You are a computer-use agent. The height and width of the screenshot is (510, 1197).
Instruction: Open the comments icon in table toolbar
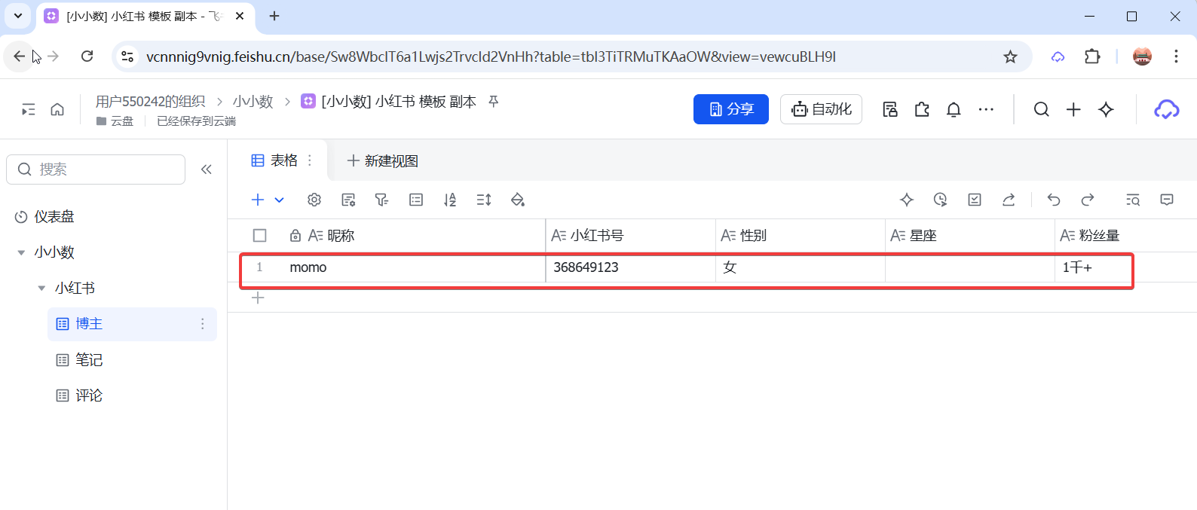[x=1167, y=200]
